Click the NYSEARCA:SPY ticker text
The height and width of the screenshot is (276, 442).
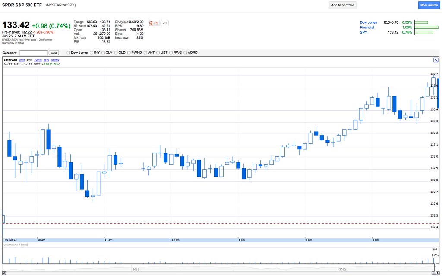click(x=61, y=5)
